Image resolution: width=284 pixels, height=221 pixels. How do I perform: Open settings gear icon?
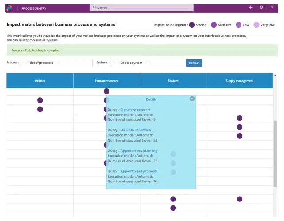(261, 8)
